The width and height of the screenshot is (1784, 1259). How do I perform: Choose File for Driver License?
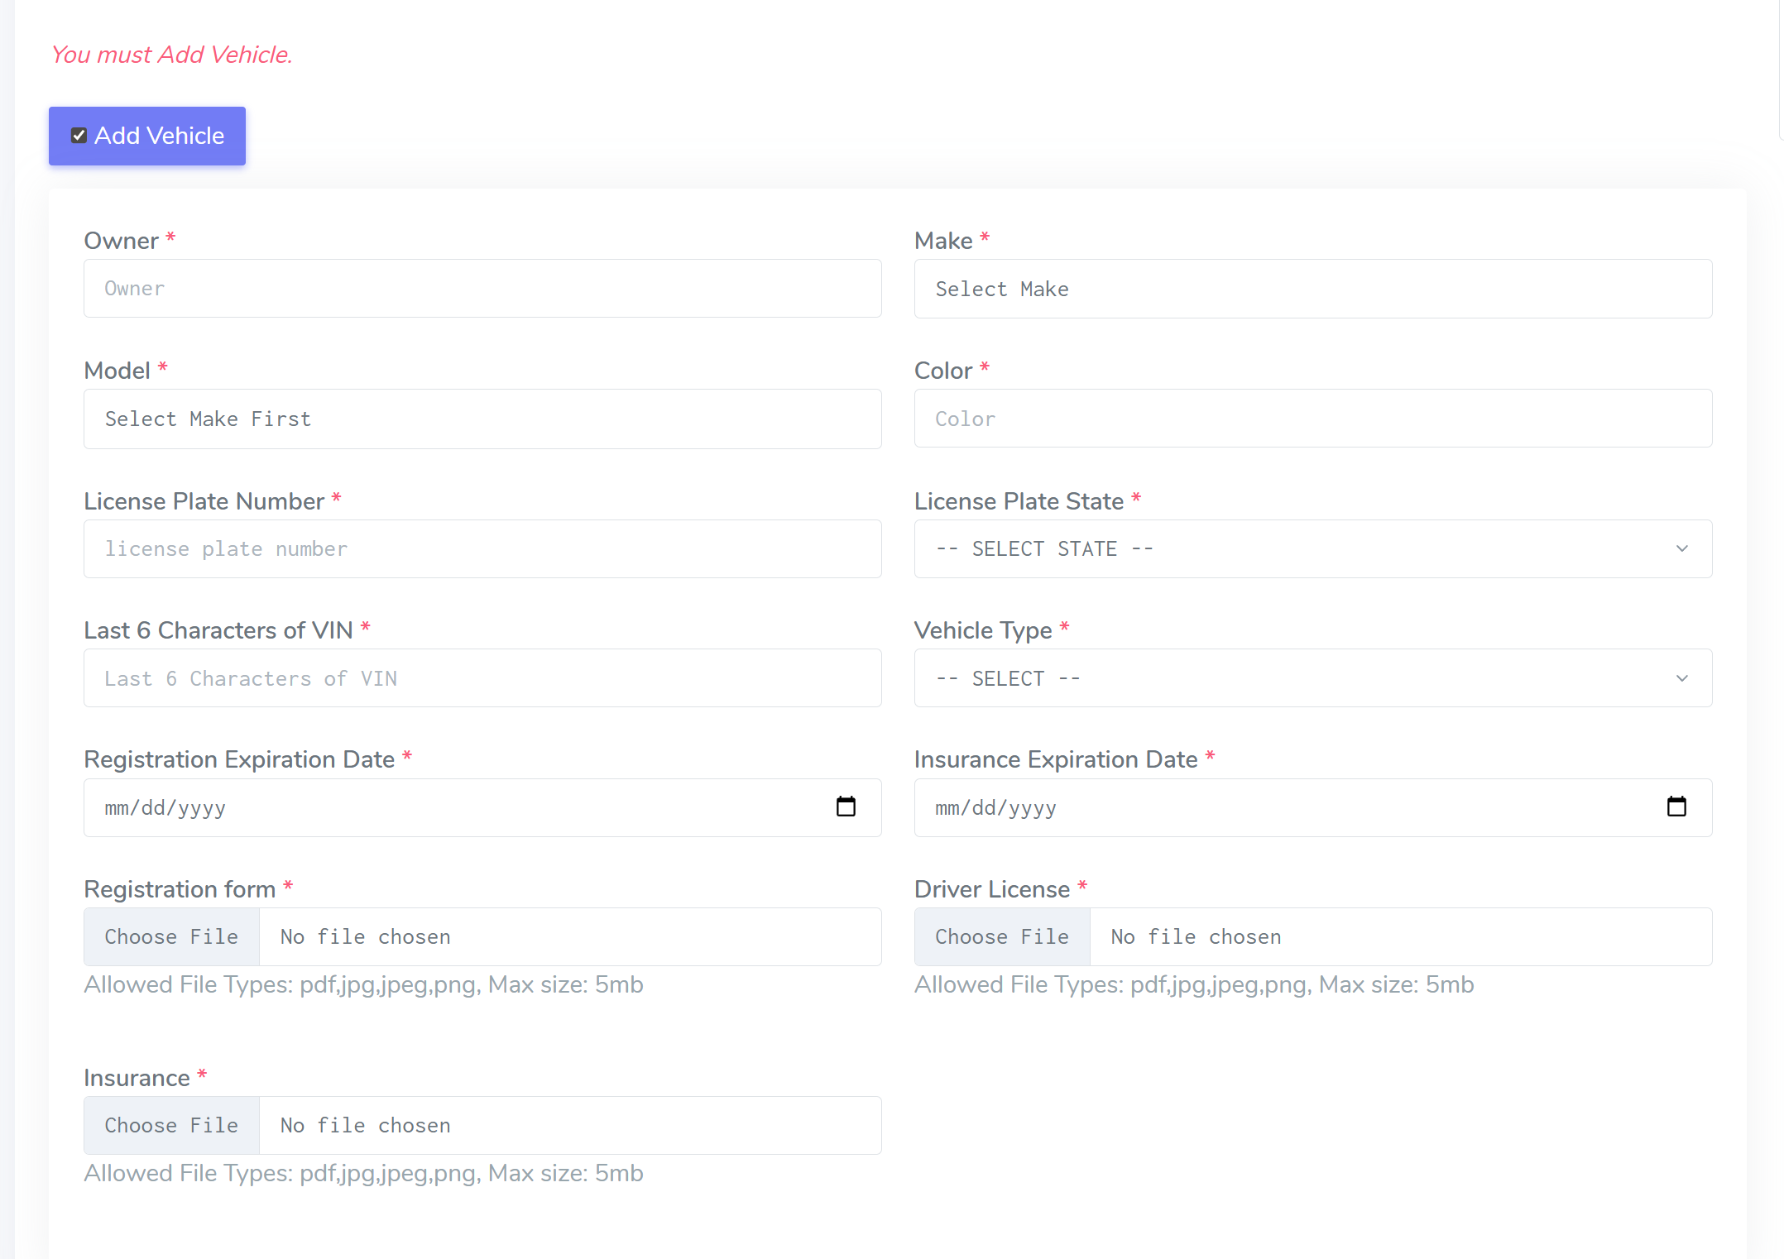click(x=1001, y=936)
